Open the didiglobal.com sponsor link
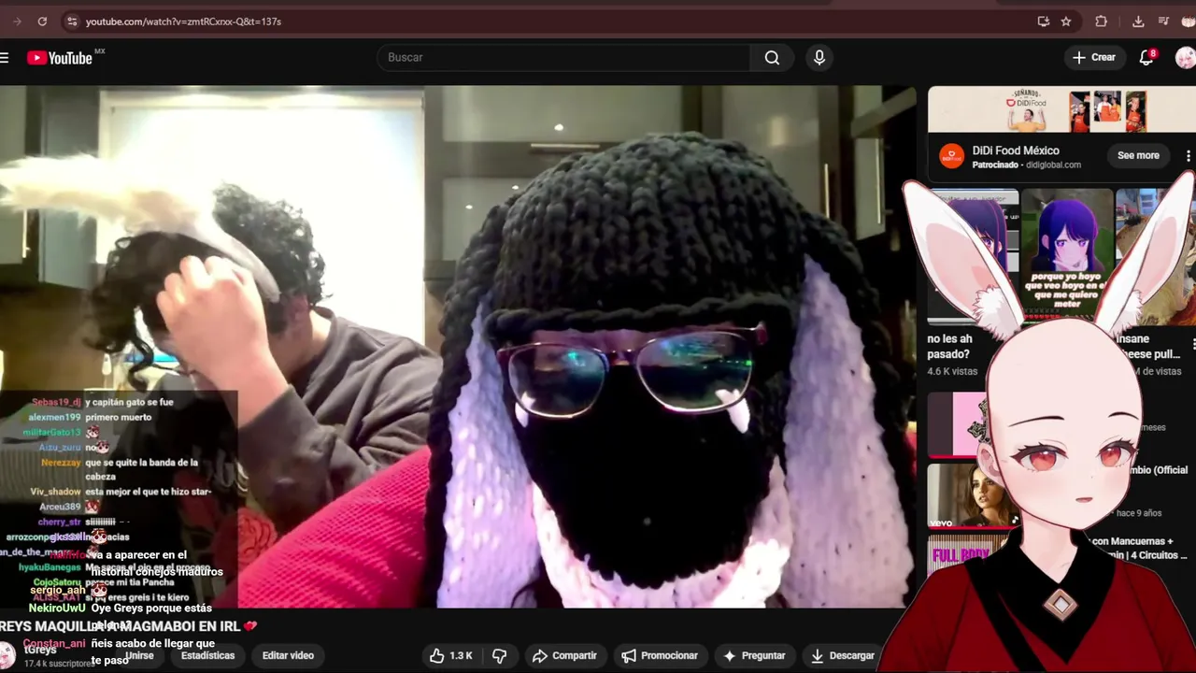The height and width of the screenshot is (673, 1196). [x=1053, y=165]
